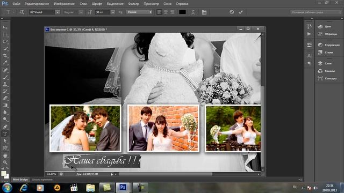Select the Move tool

5,27
